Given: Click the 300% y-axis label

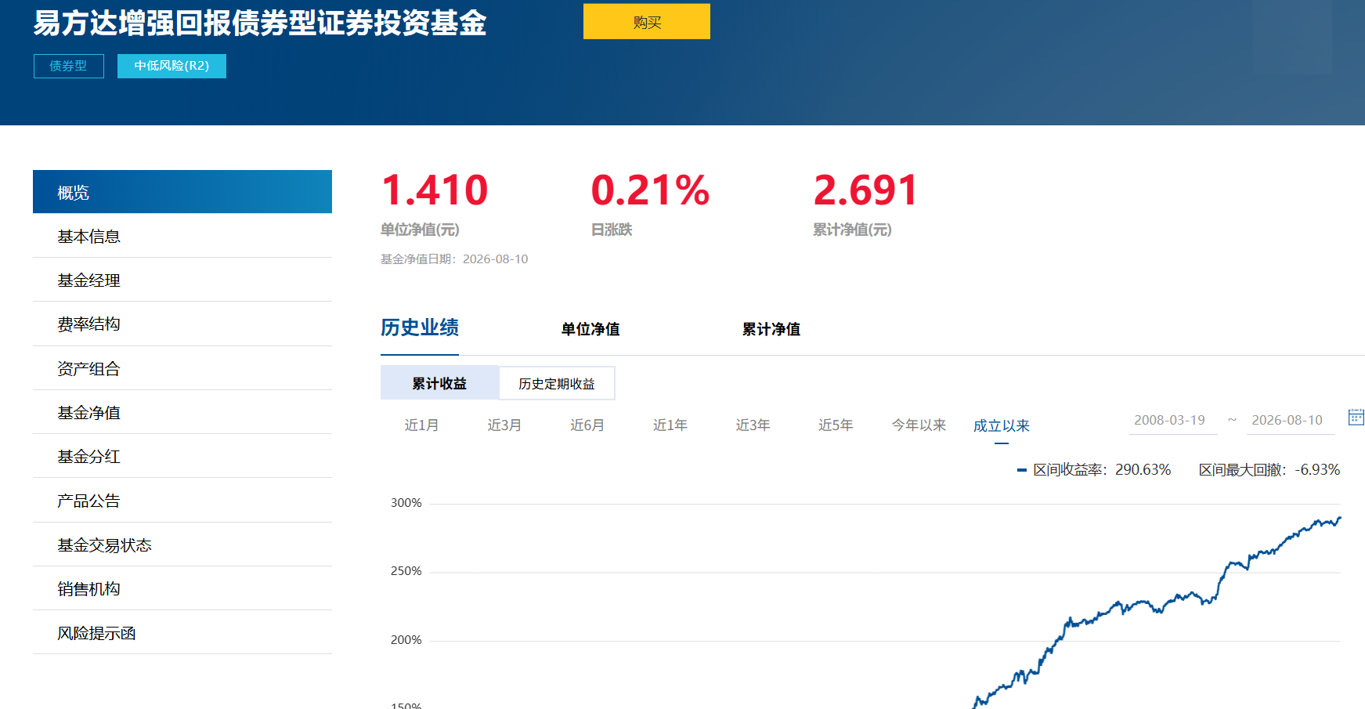Looking at the screenshot, I should (406, 503).
